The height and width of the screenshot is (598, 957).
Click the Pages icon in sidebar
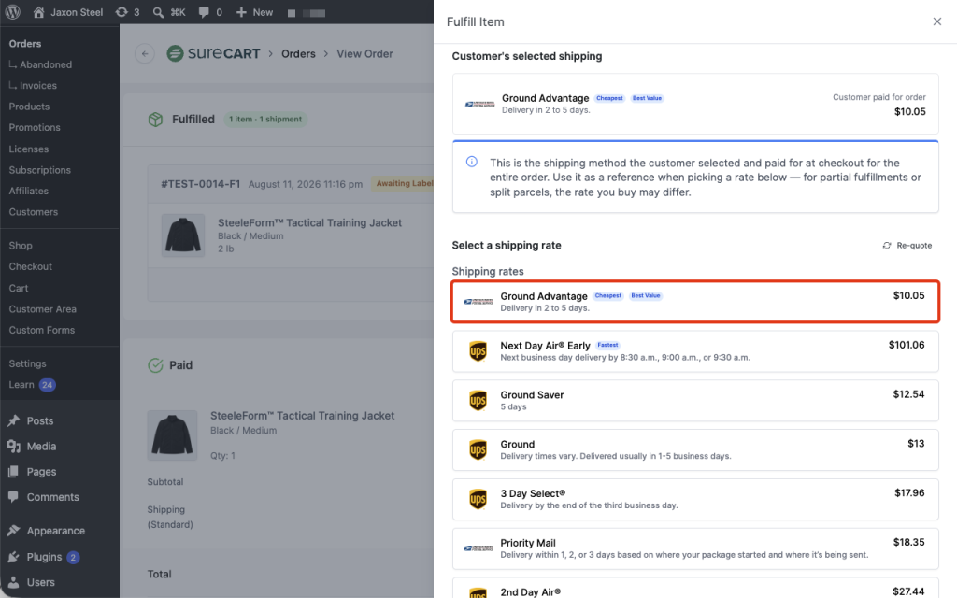coord(13,472)
